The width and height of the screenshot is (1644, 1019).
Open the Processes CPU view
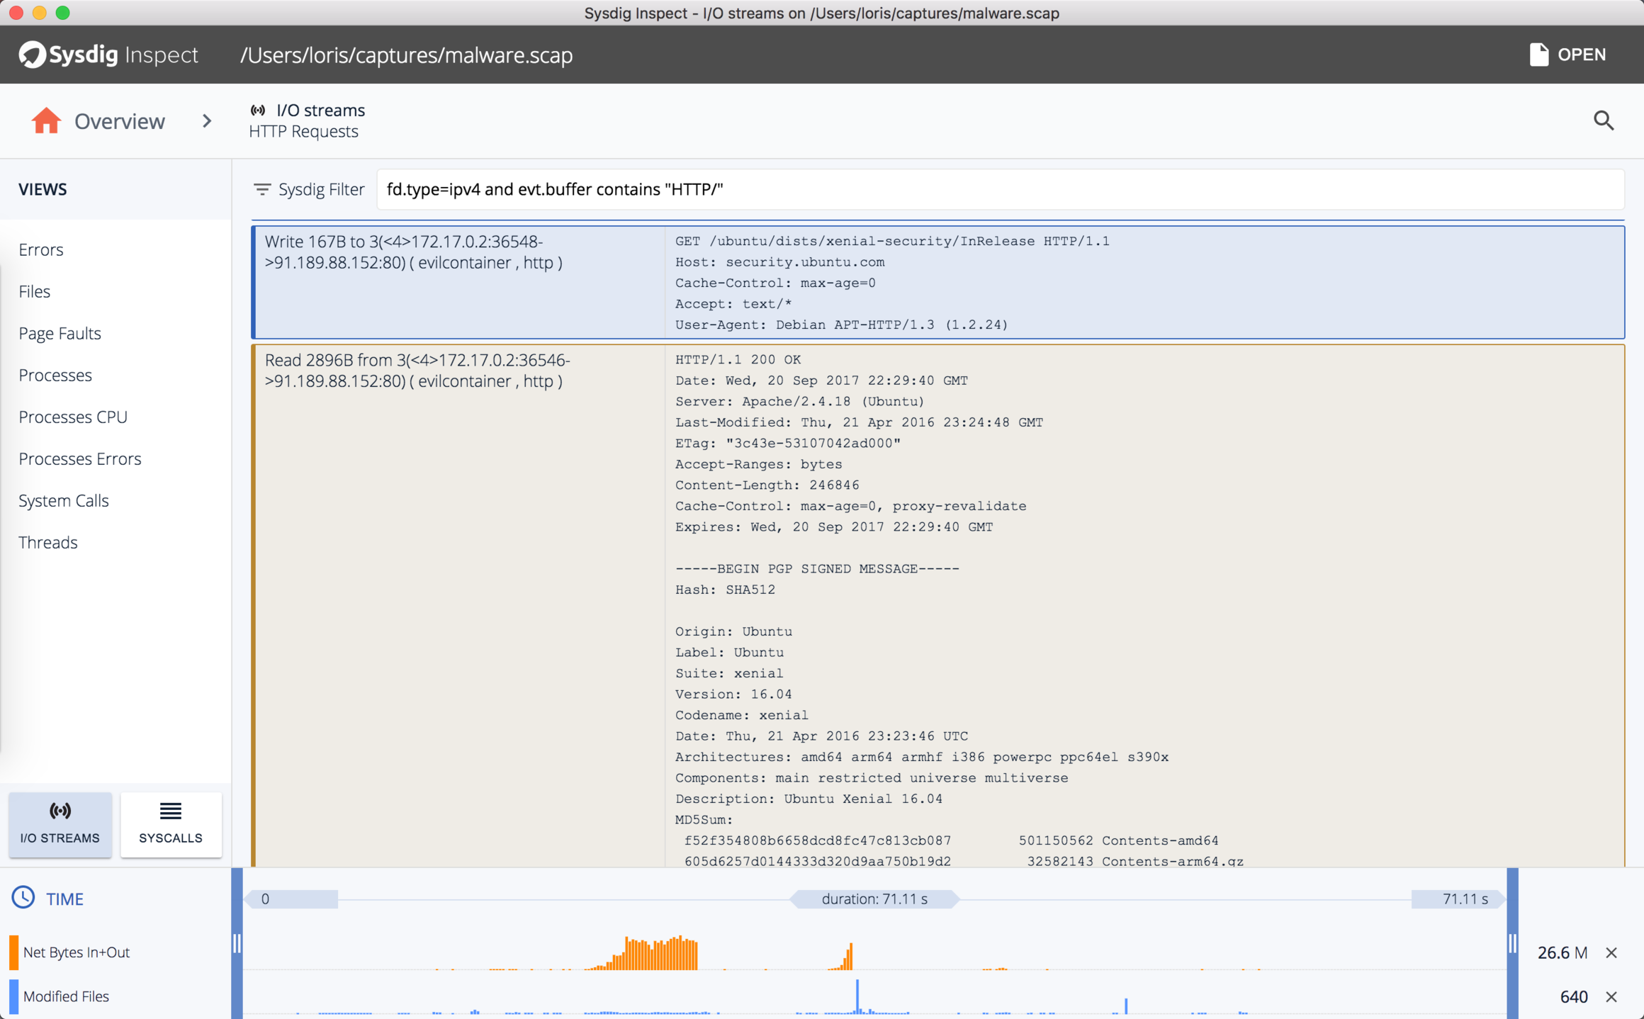(73, 417)
